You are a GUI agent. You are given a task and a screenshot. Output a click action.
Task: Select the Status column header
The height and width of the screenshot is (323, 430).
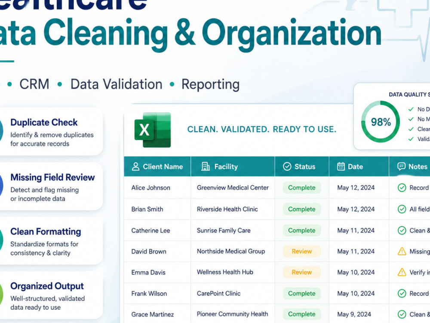[x=302, y=166]
